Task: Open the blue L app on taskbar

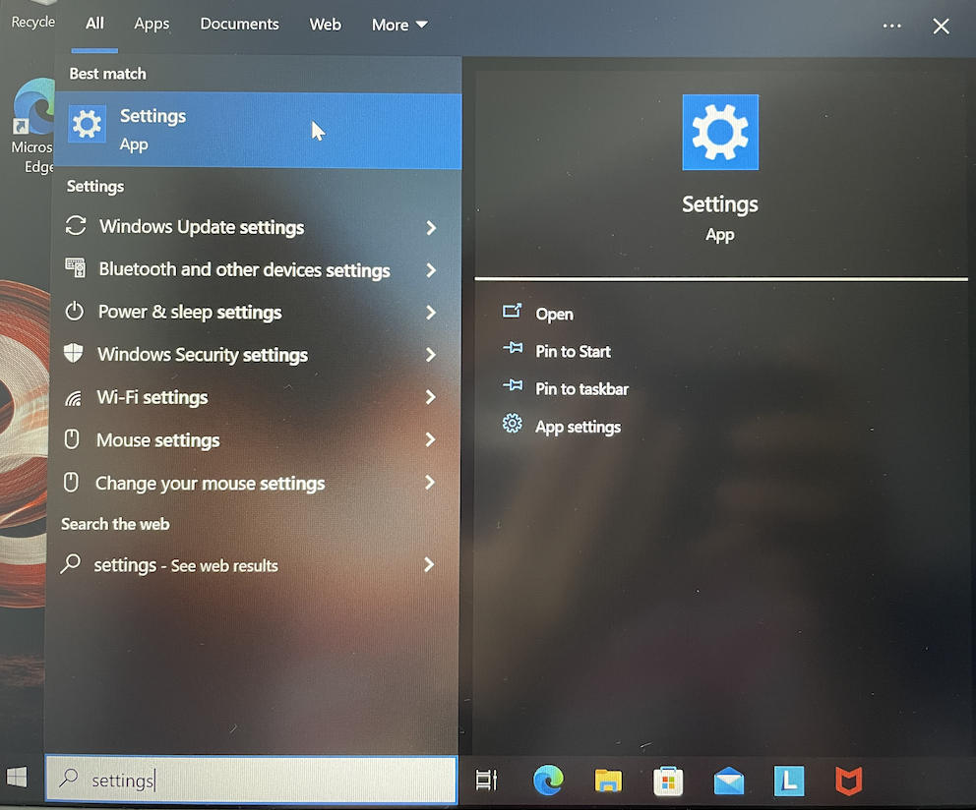Action: [789, 781]
